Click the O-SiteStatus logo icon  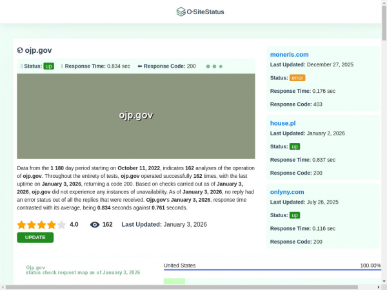click(181, 12)
